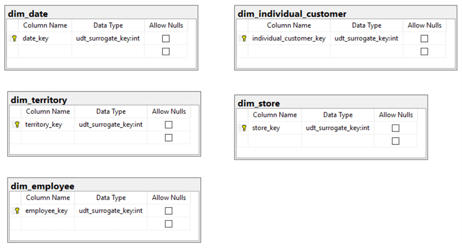Click the primary key icon beside store_key
The height and width of the screenshot is (248, 462).
(x=243, y=128)
